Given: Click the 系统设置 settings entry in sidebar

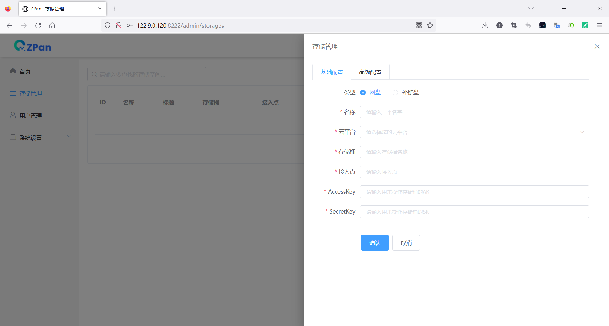Looking at the screenshot, I should (30, 137).
